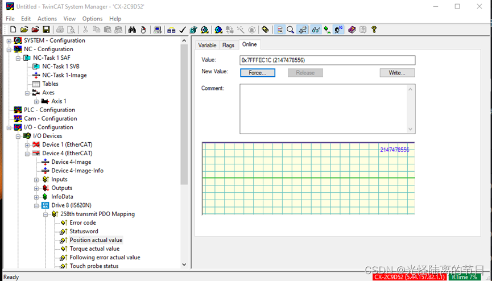The image size is (492, 281).
Task: Click the Find binoculars icon
Action: click(132, 30)
